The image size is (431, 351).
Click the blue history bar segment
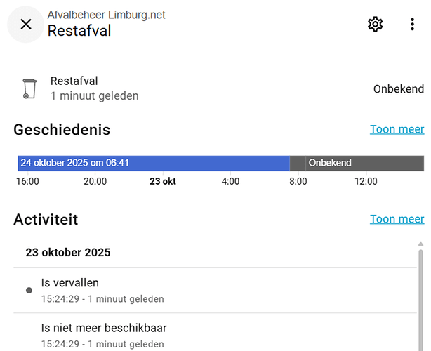[x=153, y=163]
